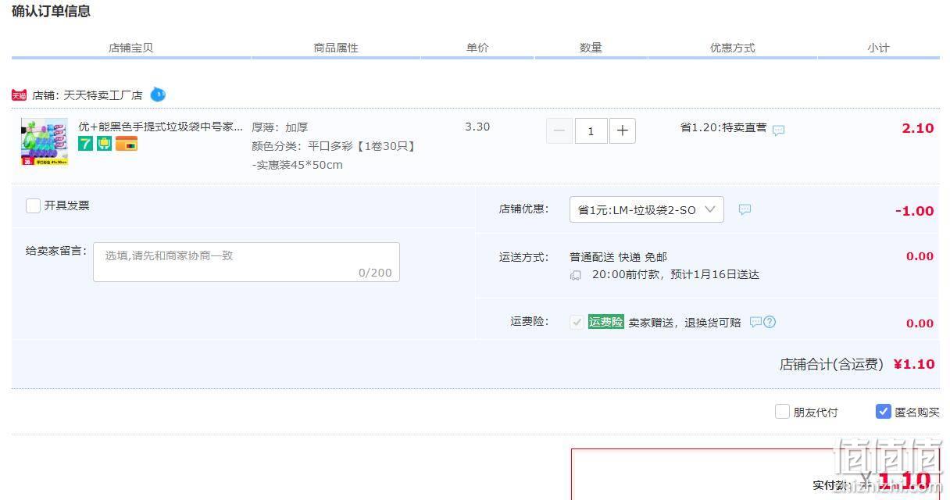Image resolution: width=950 pixels, height=500 pixels.
Task: Click the green guarantee badge icon
Action: 105,144
